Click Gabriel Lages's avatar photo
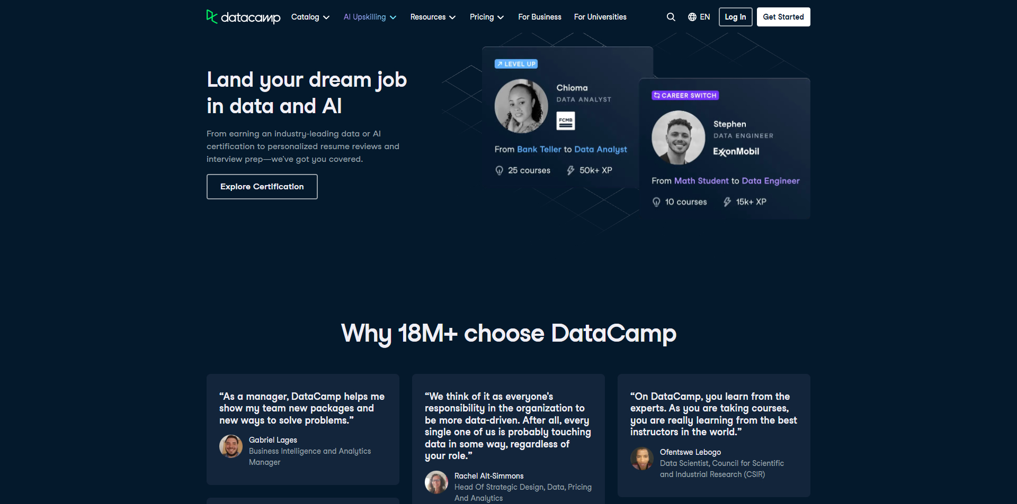This screenshot has width=1017, height=504. [231, 446]
